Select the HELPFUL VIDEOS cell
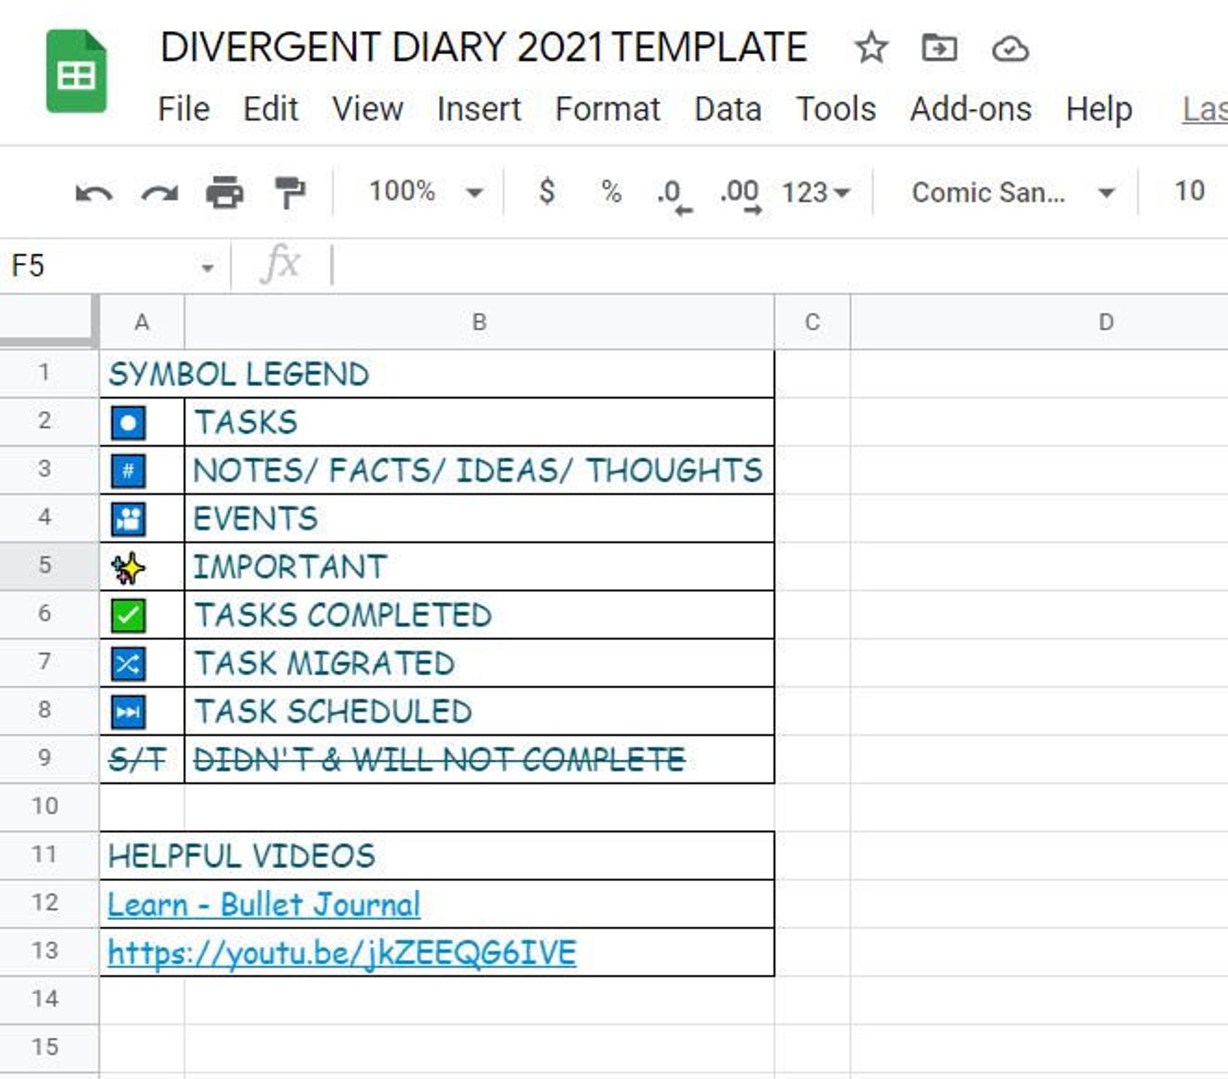Screen dimensions: 1228x1079 click(437, 856)
